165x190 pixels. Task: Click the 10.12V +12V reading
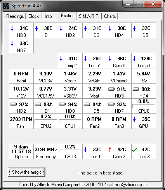21,91
